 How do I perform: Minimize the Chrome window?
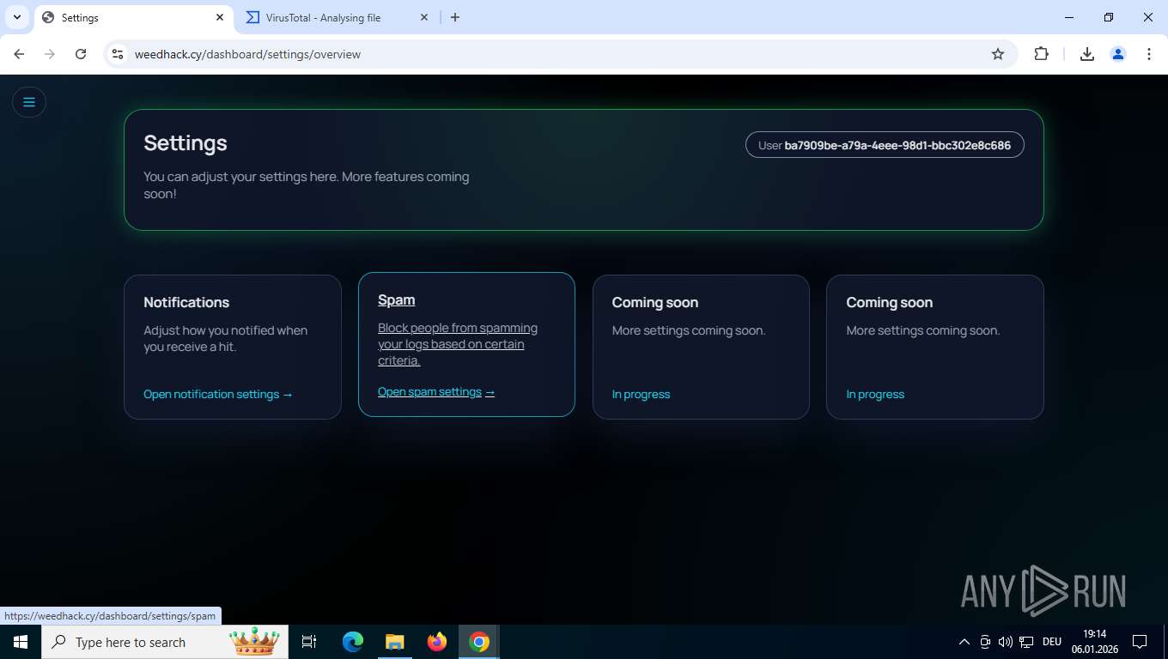point(1069,17)
